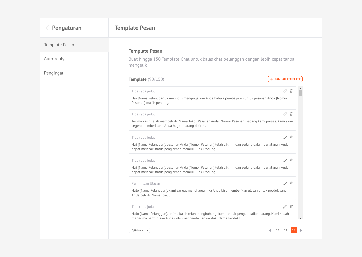
Task: Delete the Permintaan Ulasan template
Action: (291, 183)
